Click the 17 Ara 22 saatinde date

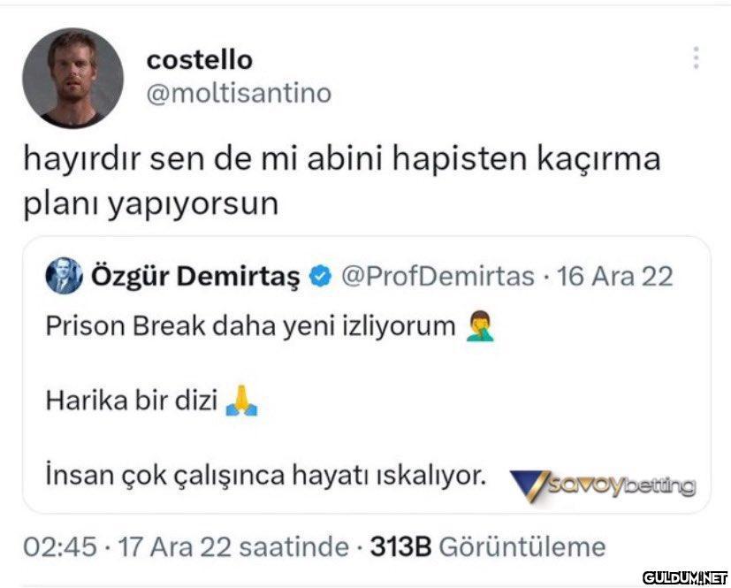click(x=233, y=546)
